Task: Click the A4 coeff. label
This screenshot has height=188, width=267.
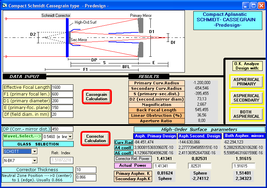Action: coord(124,147)
